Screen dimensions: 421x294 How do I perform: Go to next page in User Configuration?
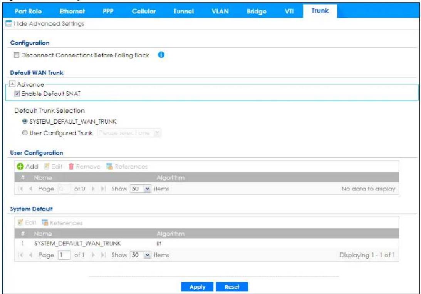[93, 189]
